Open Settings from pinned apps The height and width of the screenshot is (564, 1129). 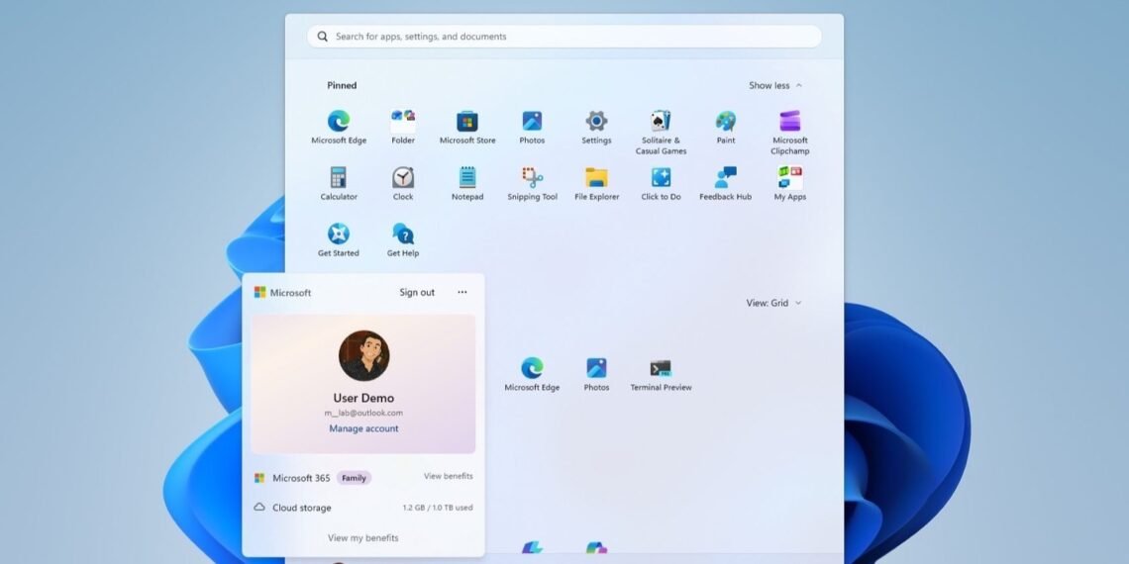coord(596,128)
